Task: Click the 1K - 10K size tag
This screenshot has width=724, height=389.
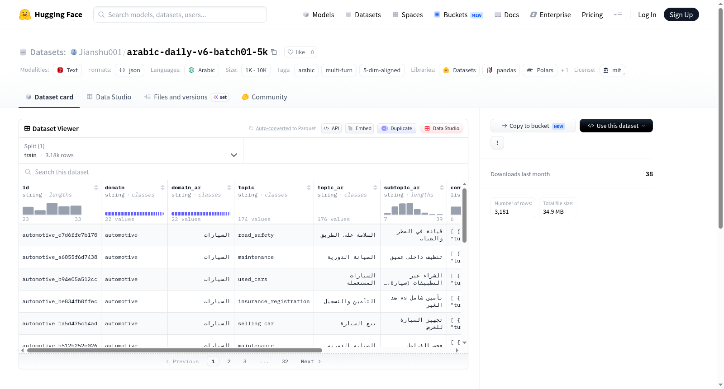Action: 256,70
